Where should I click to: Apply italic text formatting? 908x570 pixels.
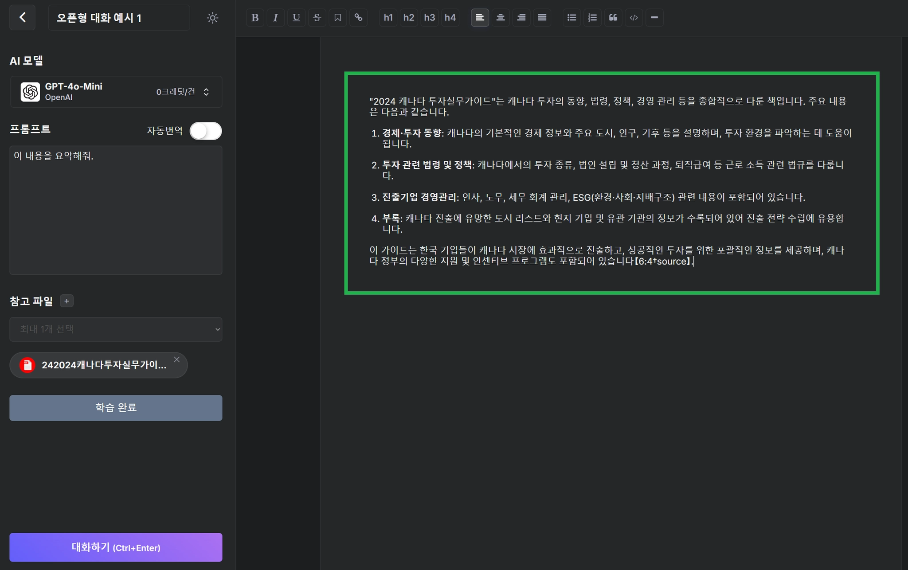[275, 18]
